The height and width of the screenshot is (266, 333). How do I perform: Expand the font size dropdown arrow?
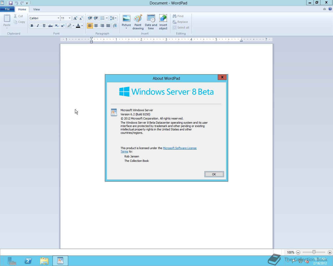click(69, 18)
